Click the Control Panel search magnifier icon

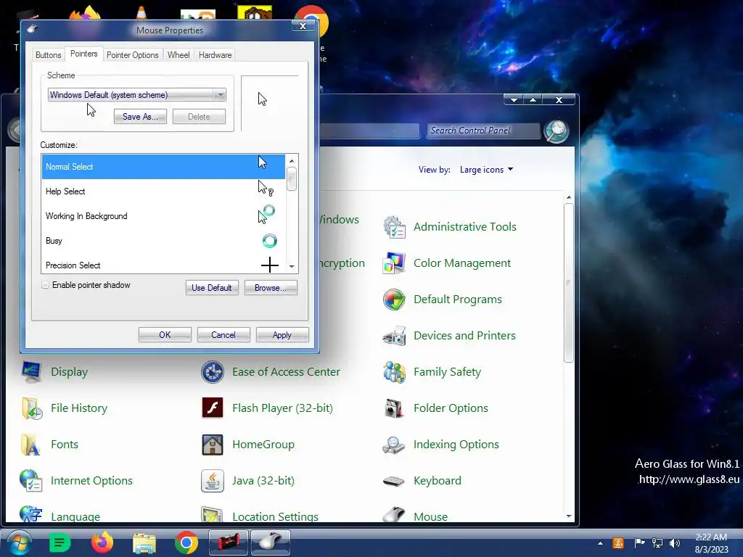click(x=557, y=131)
